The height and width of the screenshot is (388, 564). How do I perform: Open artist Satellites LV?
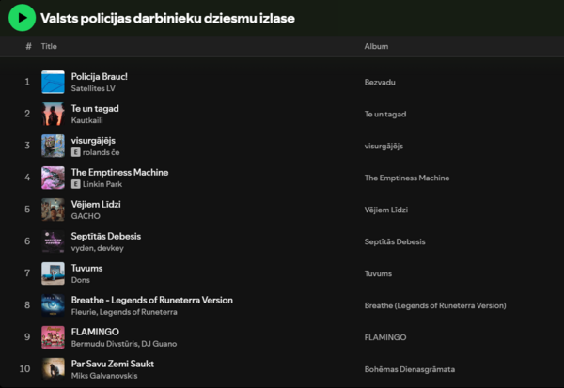[x=93, y=88]
